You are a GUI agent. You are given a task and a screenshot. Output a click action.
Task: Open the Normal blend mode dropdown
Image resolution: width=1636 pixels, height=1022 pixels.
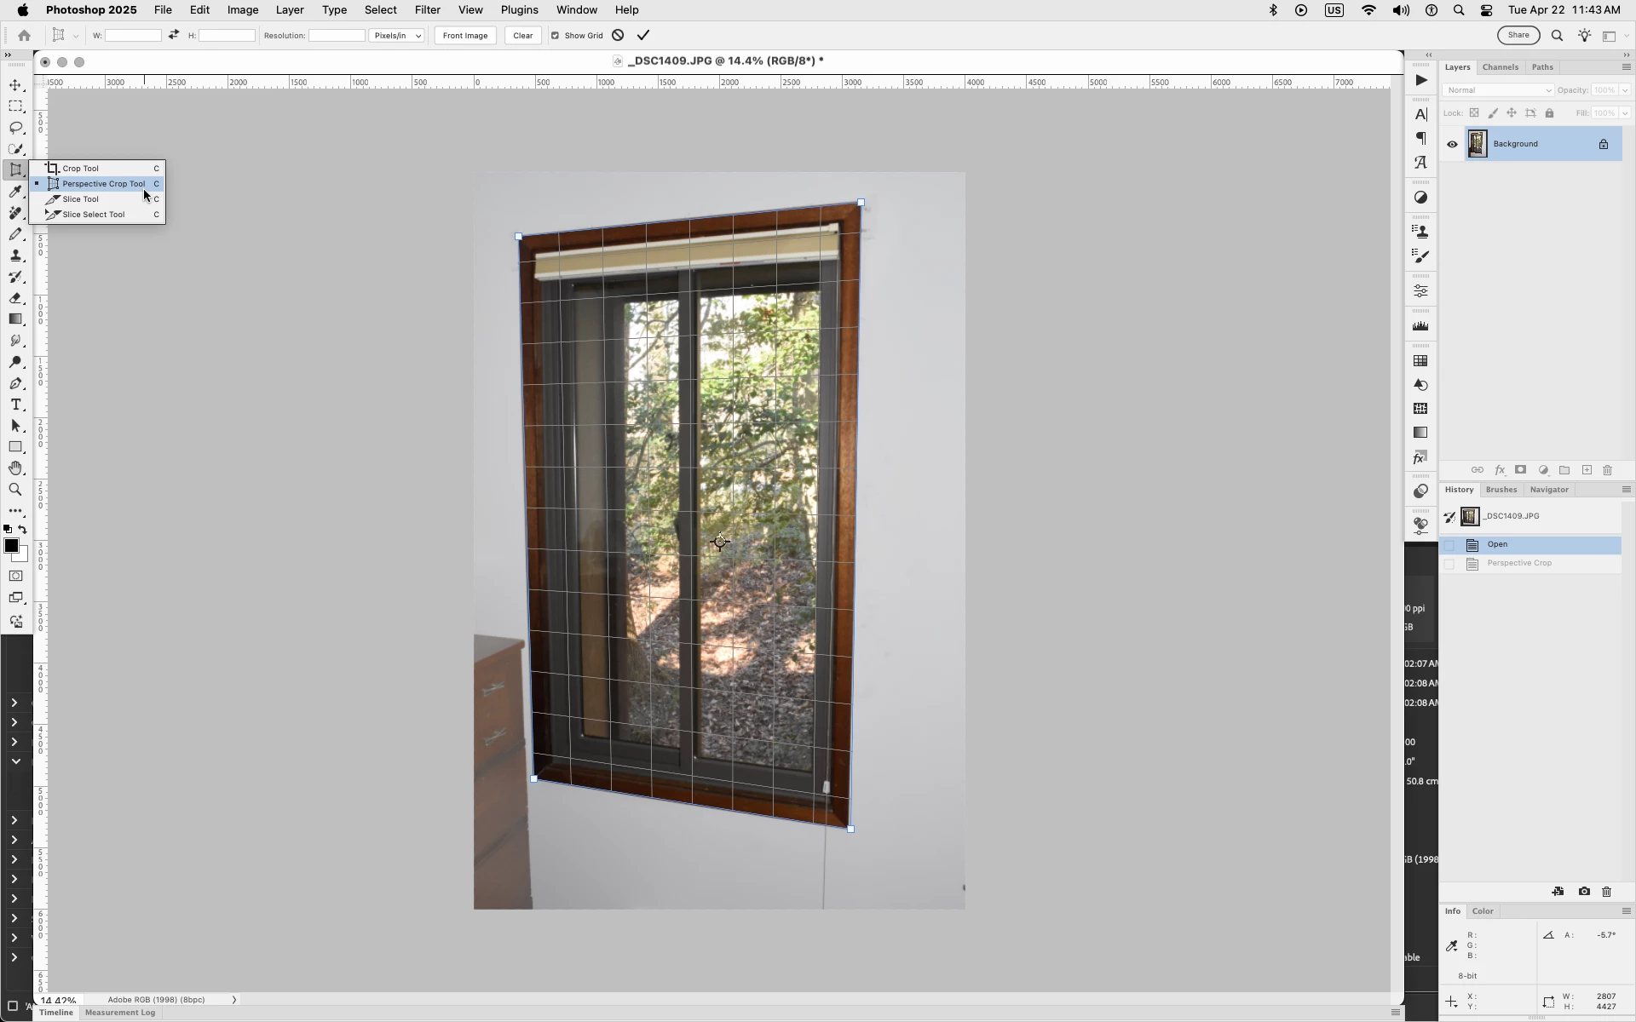1497,90
